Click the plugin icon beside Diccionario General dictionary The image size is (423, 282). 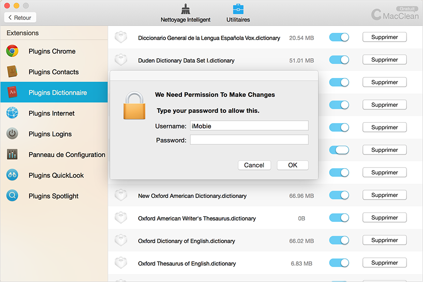point(121,37)
